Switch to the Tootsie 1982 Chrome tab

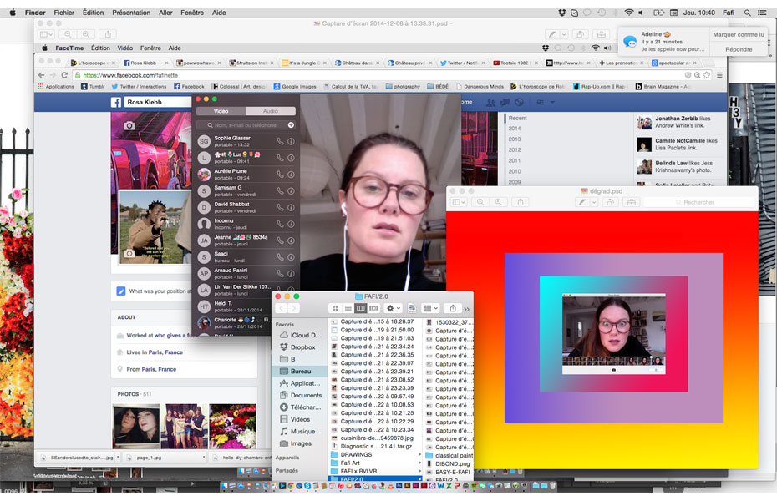[515, 63]
